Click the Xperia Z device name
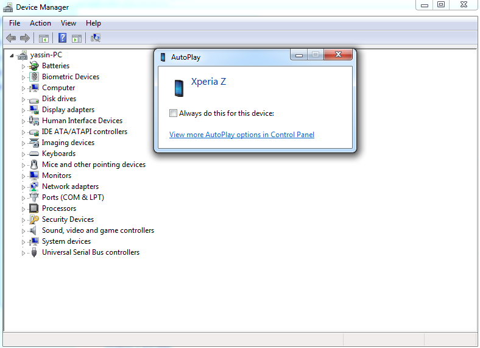The height and width of the screenshot is (348, 480). (208, 82)
